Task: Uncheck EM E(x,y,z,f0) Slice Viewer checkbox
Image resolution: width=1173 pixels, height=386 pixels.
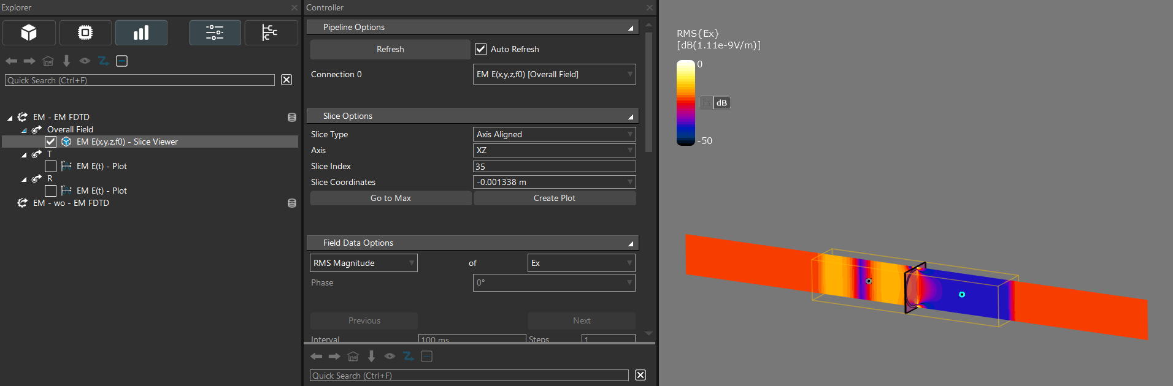Action: pyautogui.click(x=51, y=142)
